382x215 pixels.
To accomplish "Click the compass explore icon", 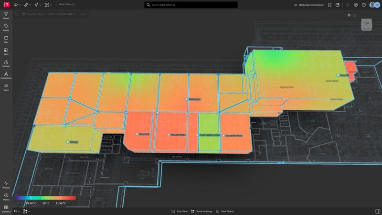I will click(x=356, y=5).
